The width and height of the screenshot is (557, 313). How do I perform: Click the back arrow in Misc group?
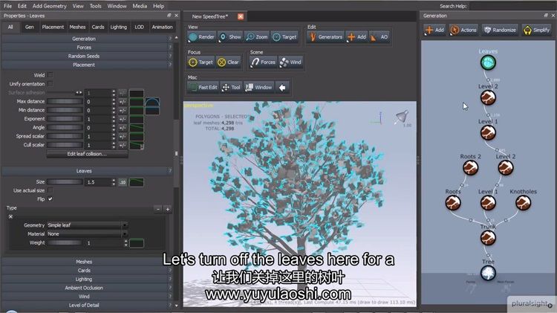pyautogui.click(x=282, y=87)
